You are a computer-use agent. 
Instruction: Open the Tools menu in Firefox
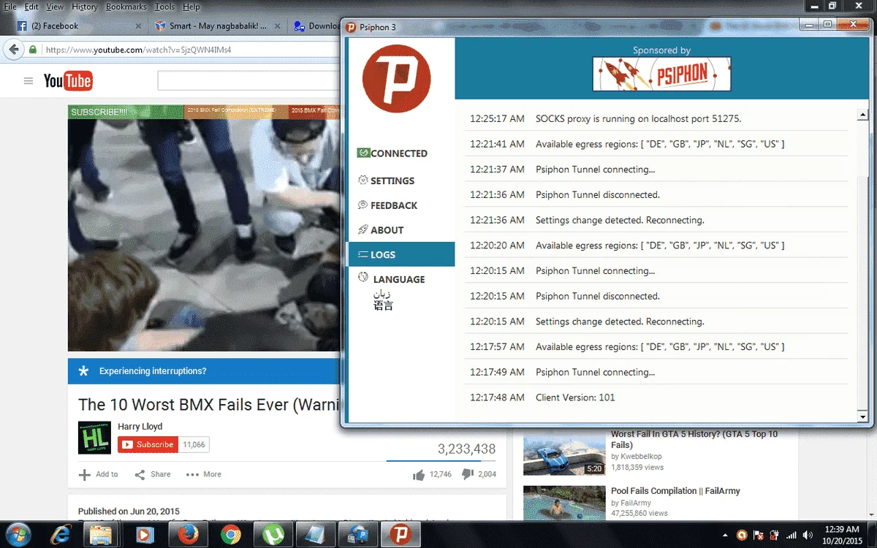tap(164, 7)
